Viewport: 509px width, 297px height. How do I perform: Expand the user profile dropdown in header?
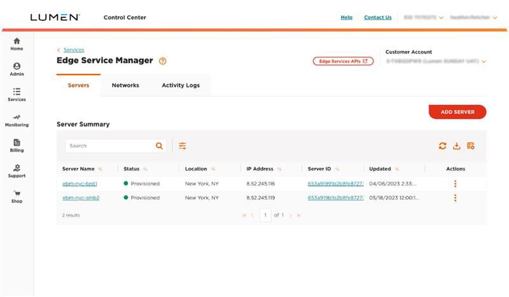(x=495, y=18)
